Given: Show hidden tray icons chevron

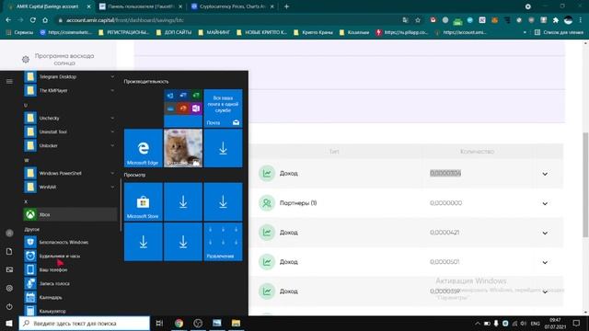Looking at the screenshot, I should coord(478,323).
